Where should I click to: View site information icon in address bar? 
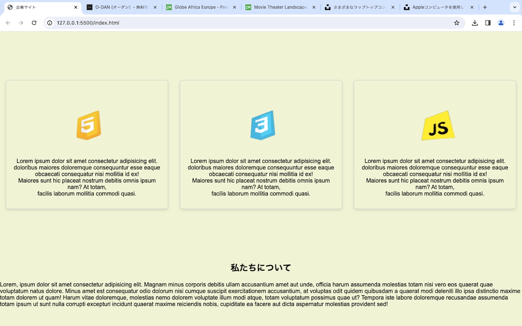(50, 23)
